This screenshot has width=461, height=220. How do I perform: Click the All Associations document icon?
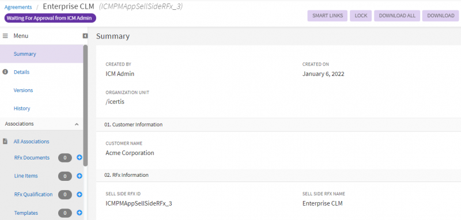5,141
